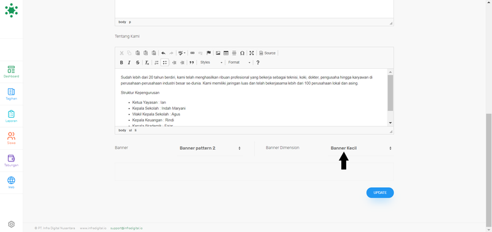
Task: Decrease indent of the text
Action: [174, 63]
